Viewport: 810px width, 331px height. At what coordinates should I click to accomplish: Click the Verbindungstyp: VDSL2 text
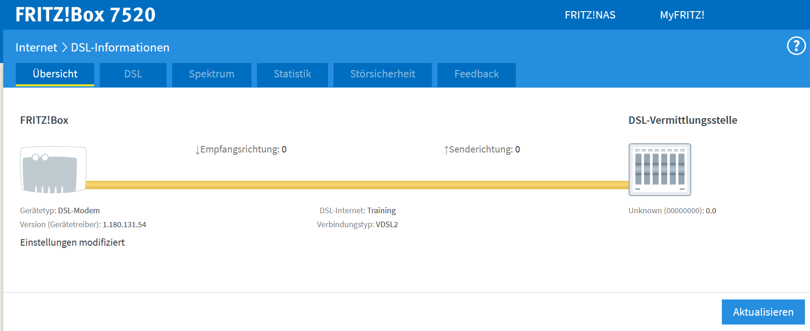click(x=357, y=224)
